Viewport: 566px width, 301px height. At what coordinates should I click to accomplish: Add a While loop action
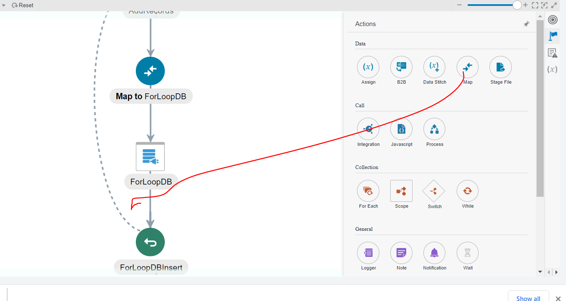click(x=467, y=191)
